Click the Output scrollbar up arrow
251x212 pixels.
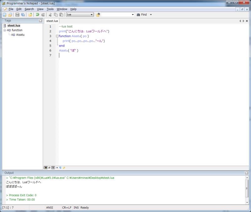[247, 178]
